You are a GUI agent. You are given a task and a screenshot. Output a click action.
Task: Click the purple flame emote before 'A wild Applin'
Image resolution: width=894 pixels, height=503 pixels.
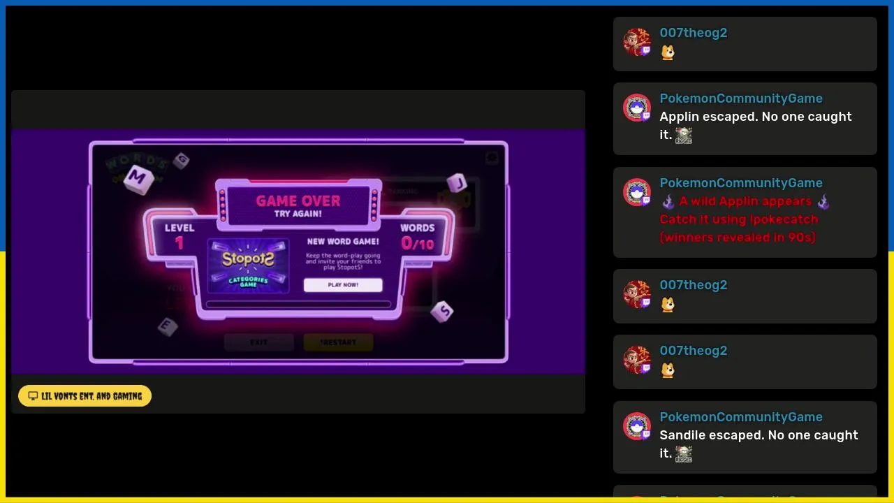point(668,202)
